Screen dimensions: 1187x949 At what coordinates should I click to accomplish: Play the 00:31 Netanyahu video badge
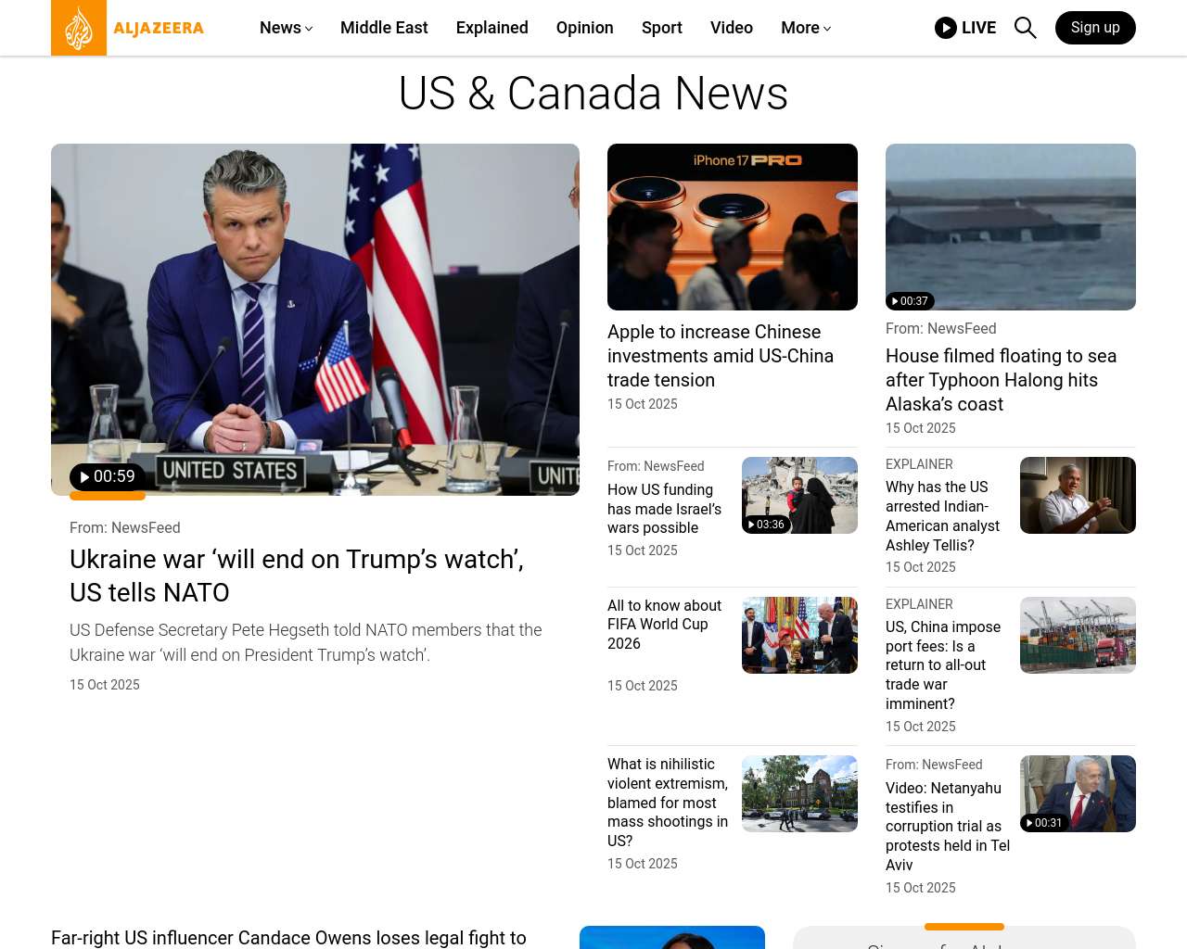coord(1044,823)
